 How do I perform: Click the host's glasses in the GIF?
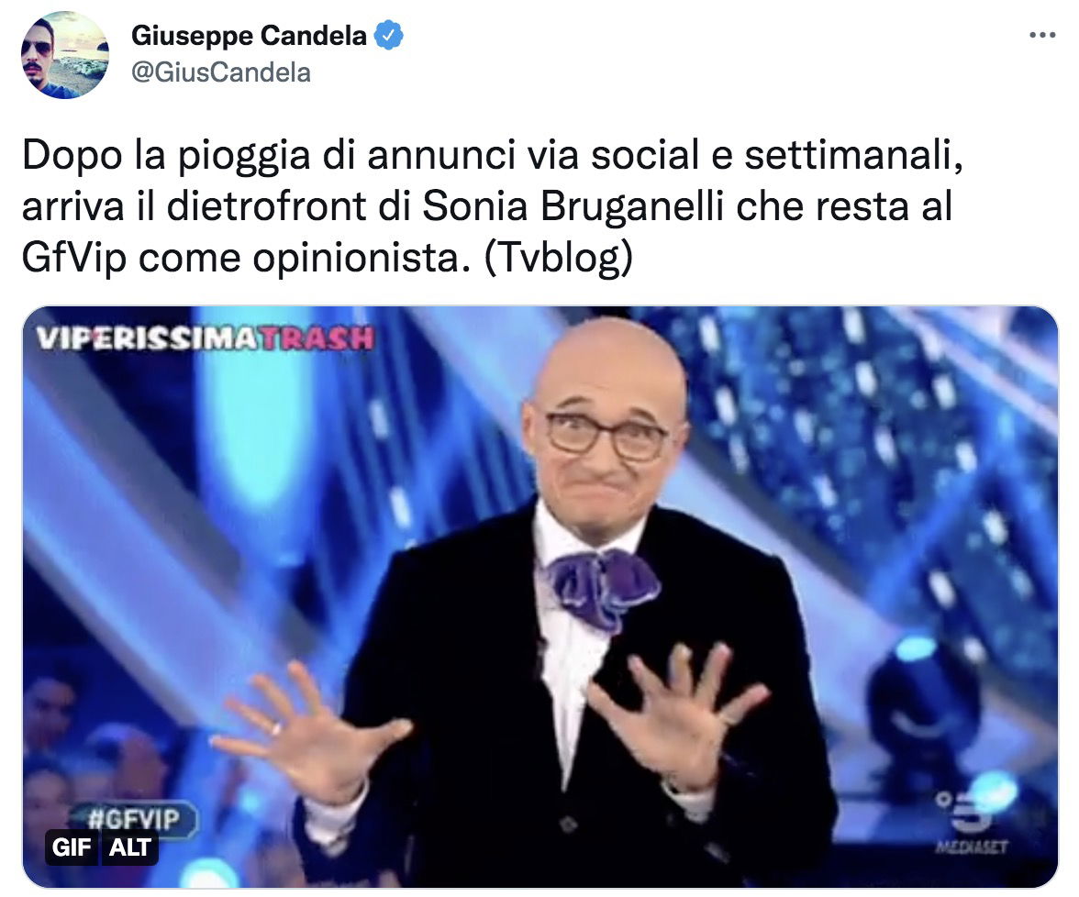pyautogui.click(x=606, y=437)
